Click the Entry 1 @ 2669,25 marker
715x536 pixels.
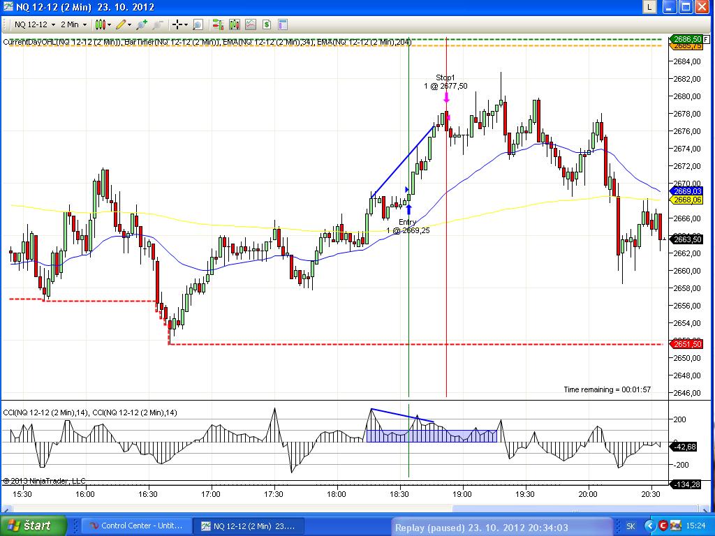[x=408, y=225]
